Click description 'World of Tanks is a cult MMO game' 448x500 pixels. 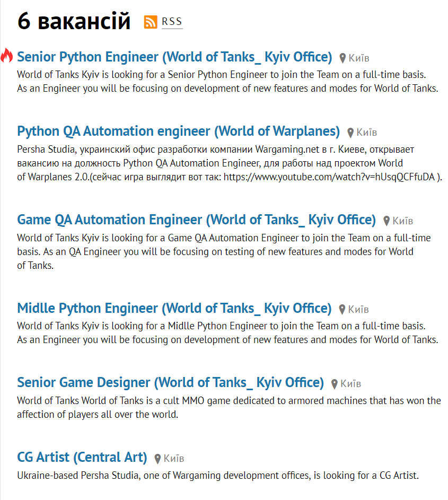(x=229, y=408)
